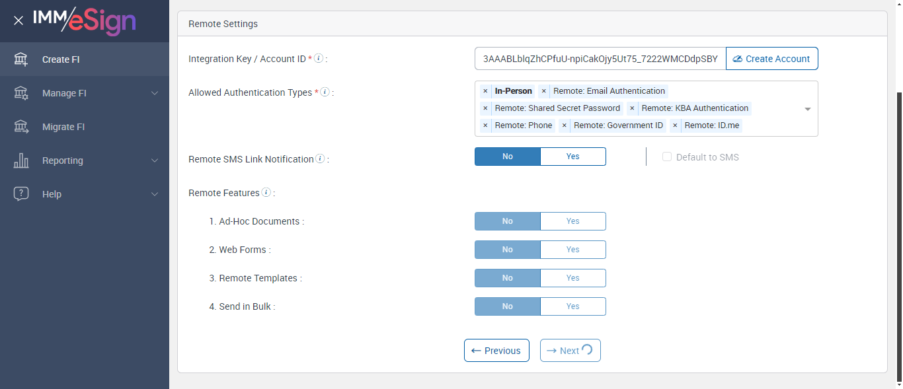Click the Integration Key info icon
The width and height of the screenshot is (903, 389).
pos(319,58)
